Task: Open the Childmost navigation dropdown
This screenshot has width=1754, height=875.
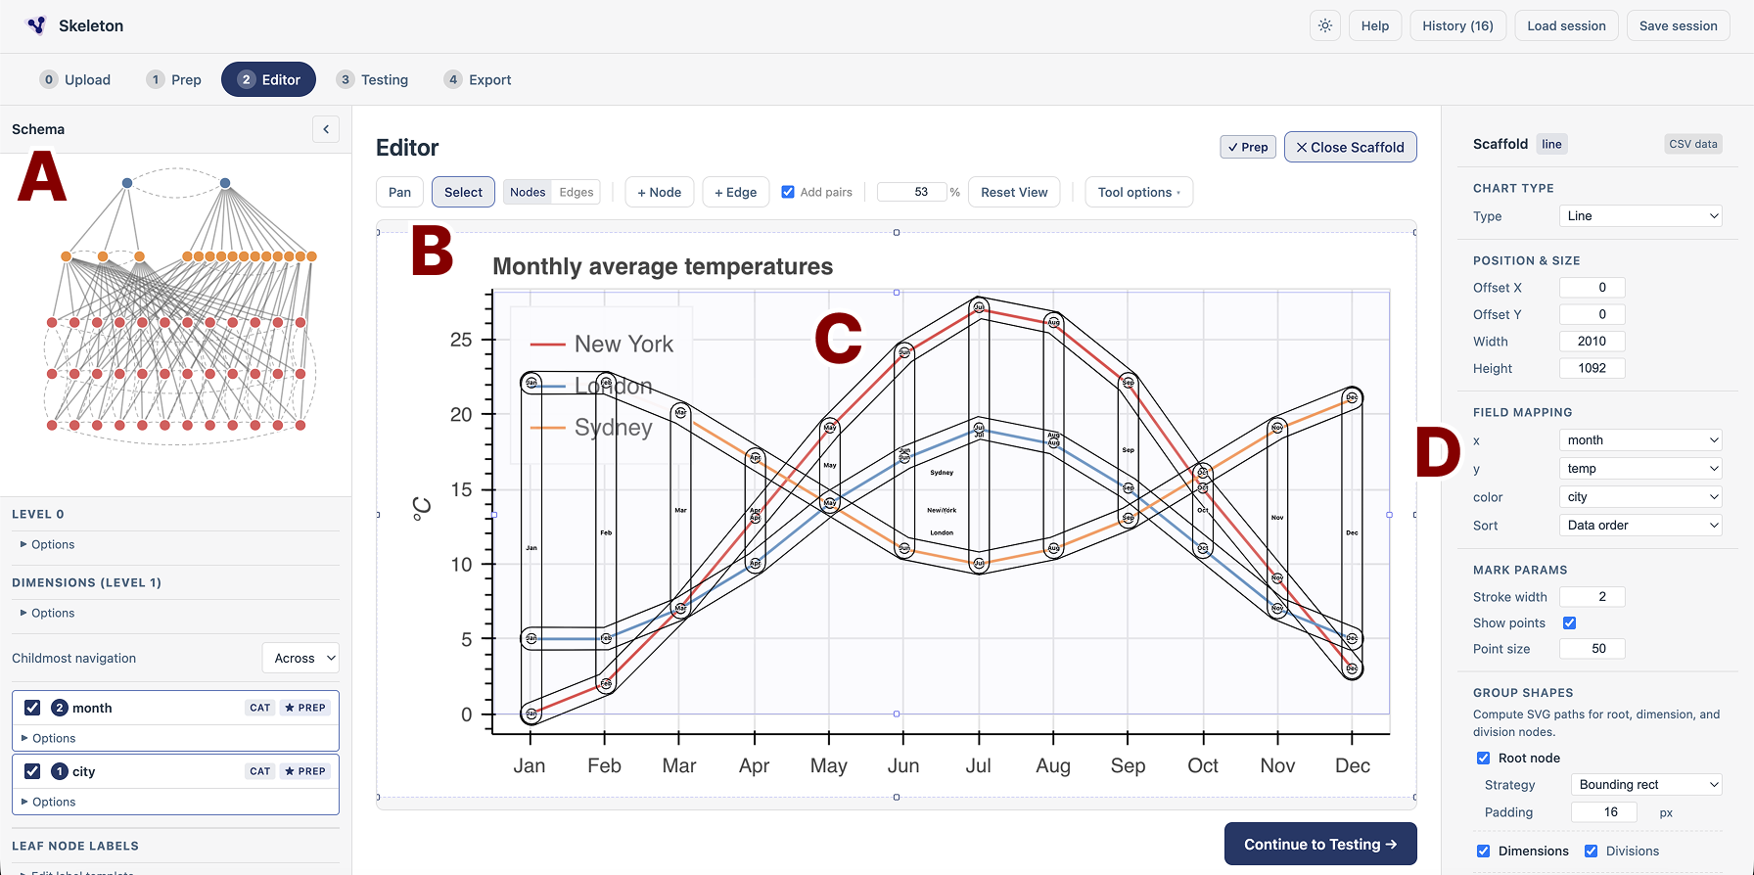Action: coord(300,658)
